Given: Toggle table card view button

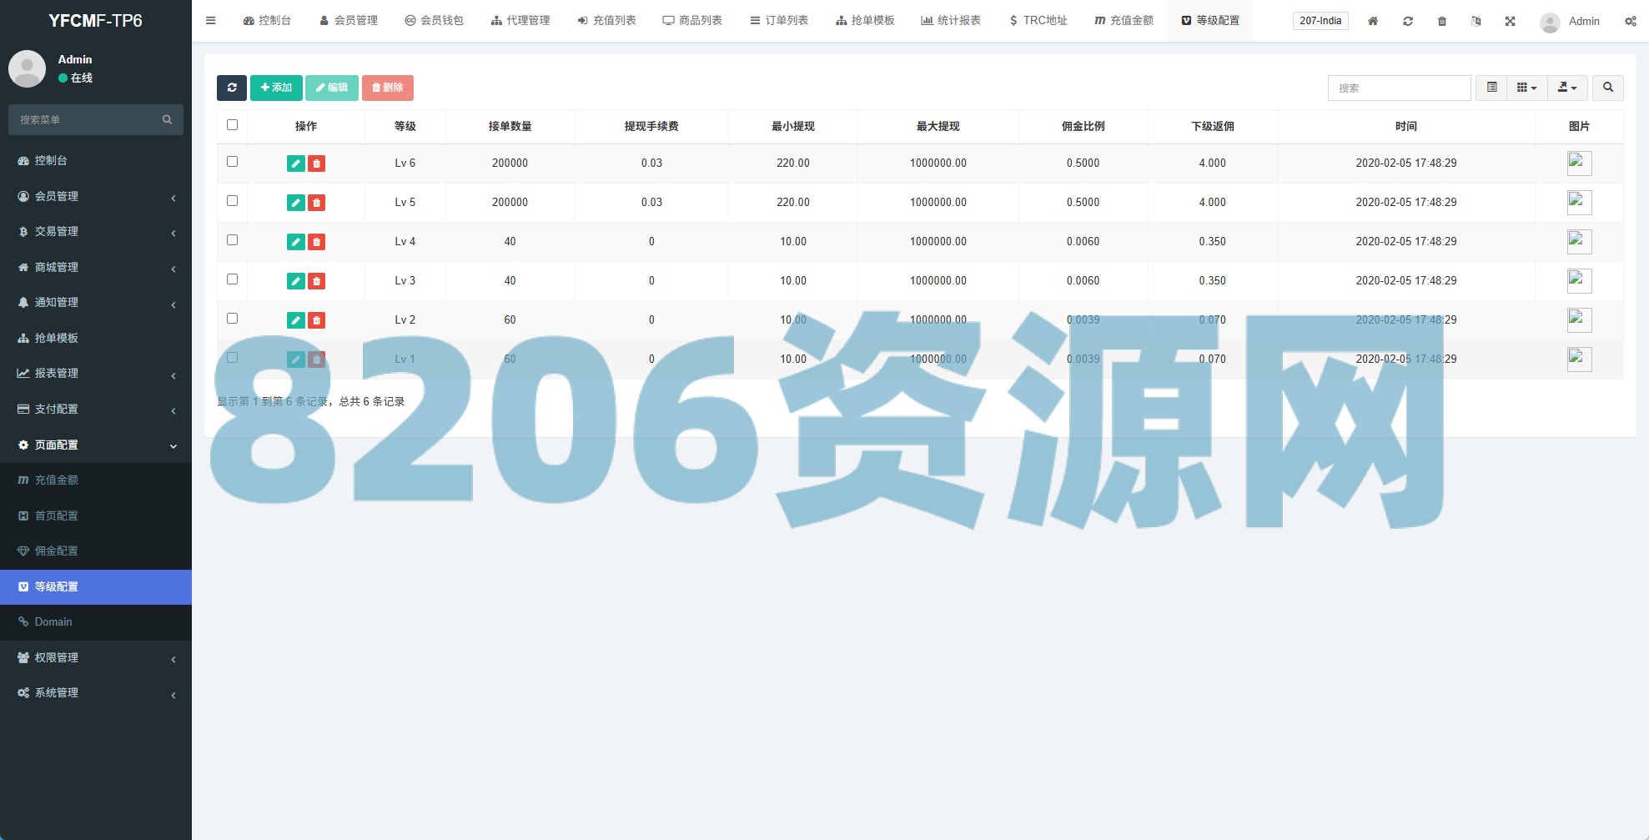Looking at the screenshot, I should (x=1491, y=88).
